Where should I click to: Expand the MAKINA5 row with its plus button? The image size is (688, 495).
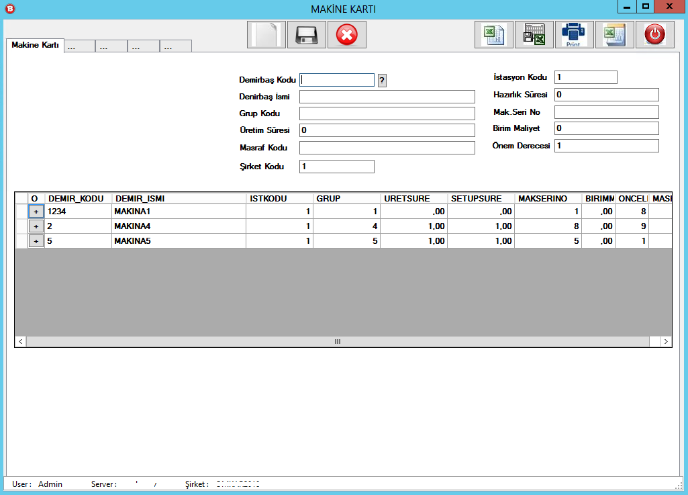(x=36, y=241)
